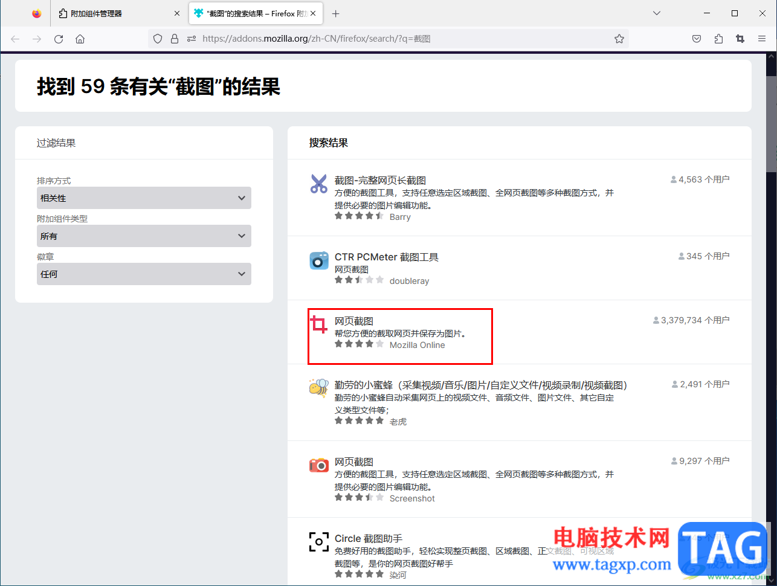777x586 pixels.
Task: Click the description 帮您方便的截取网页并保存为图片。
Action: (400, 333)
